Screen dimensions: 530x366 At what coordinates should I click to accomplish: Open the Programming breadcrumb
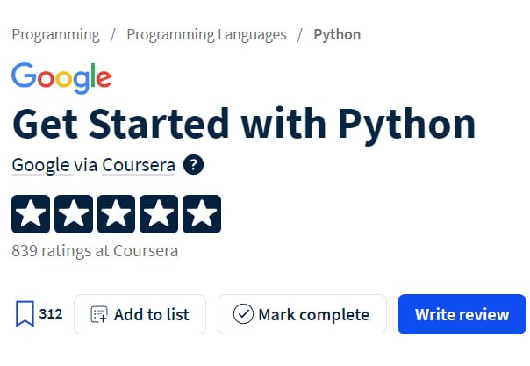click(x=56, y=35)
